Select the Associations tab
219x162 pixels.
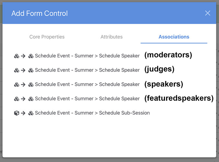[174, 37]
